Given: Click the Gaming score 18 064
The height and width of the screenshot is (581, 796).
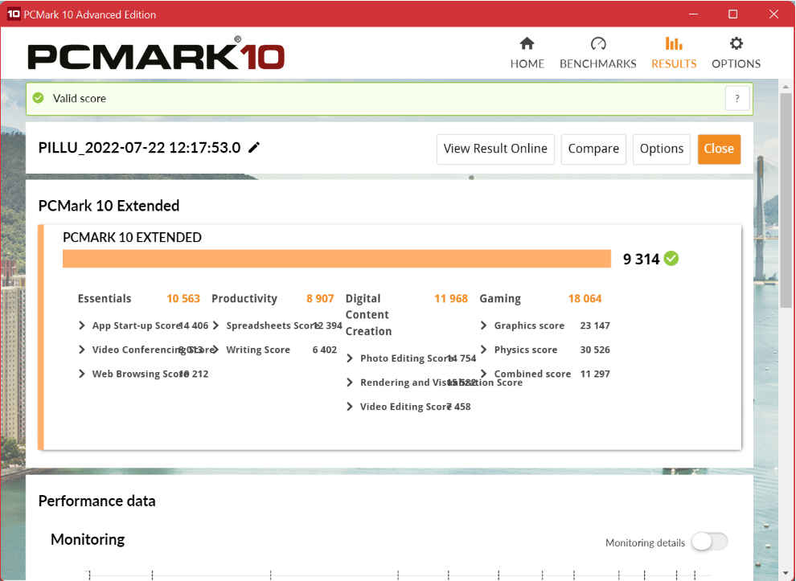Looking at the screenshot, I should [585, 298].
